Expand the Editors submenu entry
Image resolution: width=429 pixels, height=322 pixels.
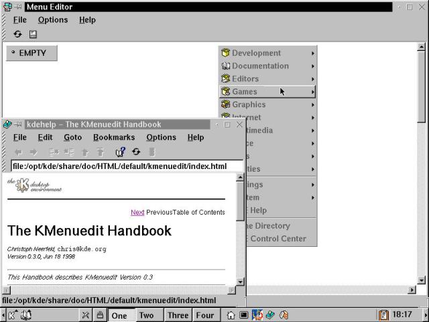click(267, 79)
